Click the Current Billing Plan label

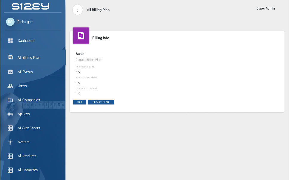tap(88, 60)
